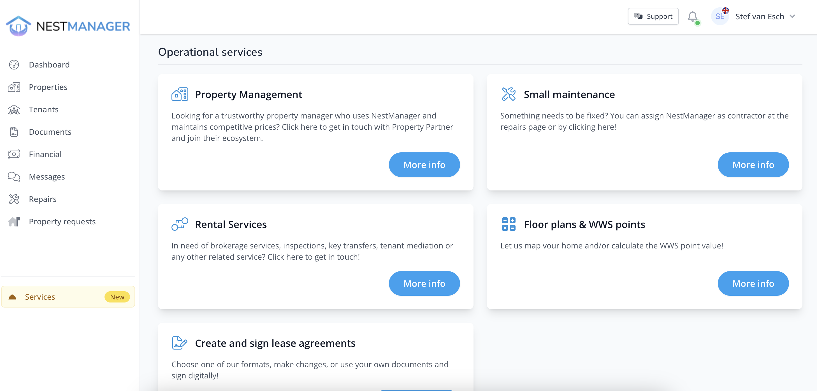Screen dimensions: 817x391
Task: Click More info for Floor plans & WWS points
Action: (x=753, y=283)
